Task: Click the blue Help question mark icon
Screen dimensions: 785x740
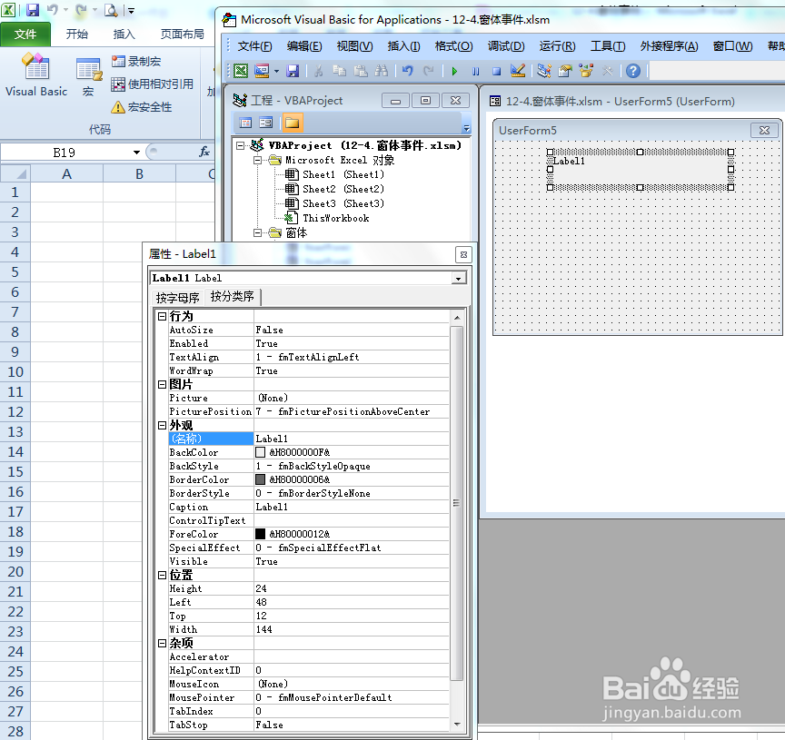Action: click(633, 71)
